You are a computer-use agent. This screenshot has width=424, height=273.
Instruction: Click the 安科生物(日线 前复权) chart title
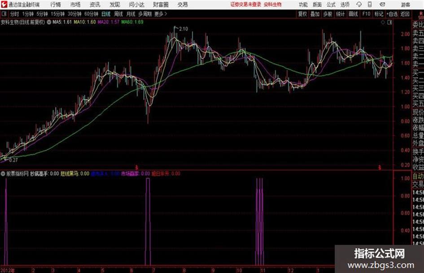23,22
